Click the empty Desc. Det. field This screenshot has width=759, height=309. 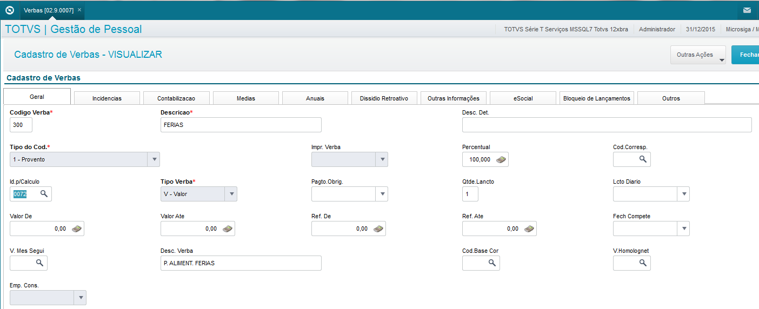(x=607, y=125)
